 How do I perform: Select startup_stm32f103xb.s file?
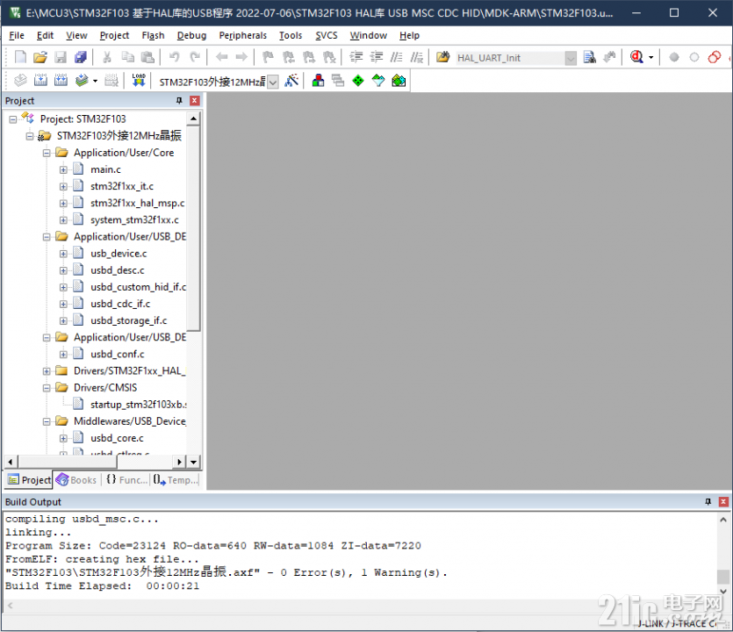point(139,405)
